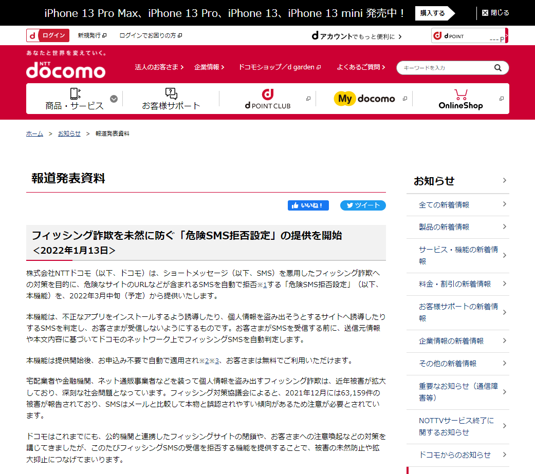Open 重要なお知らせ（通信障害等） sidebar item
The width and height of the screenshot is (535, 474).
click(458, 392)
